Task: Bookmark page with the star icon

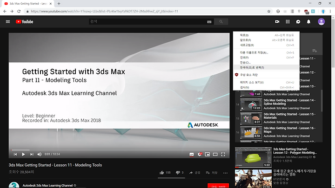Action: point(269,11)
